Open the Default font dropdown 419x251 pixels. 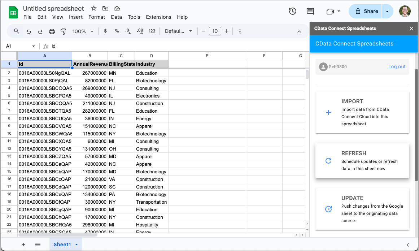point(178,31)
